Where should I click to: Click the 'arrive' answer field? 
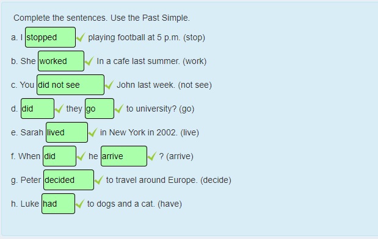tap(124, 156)
